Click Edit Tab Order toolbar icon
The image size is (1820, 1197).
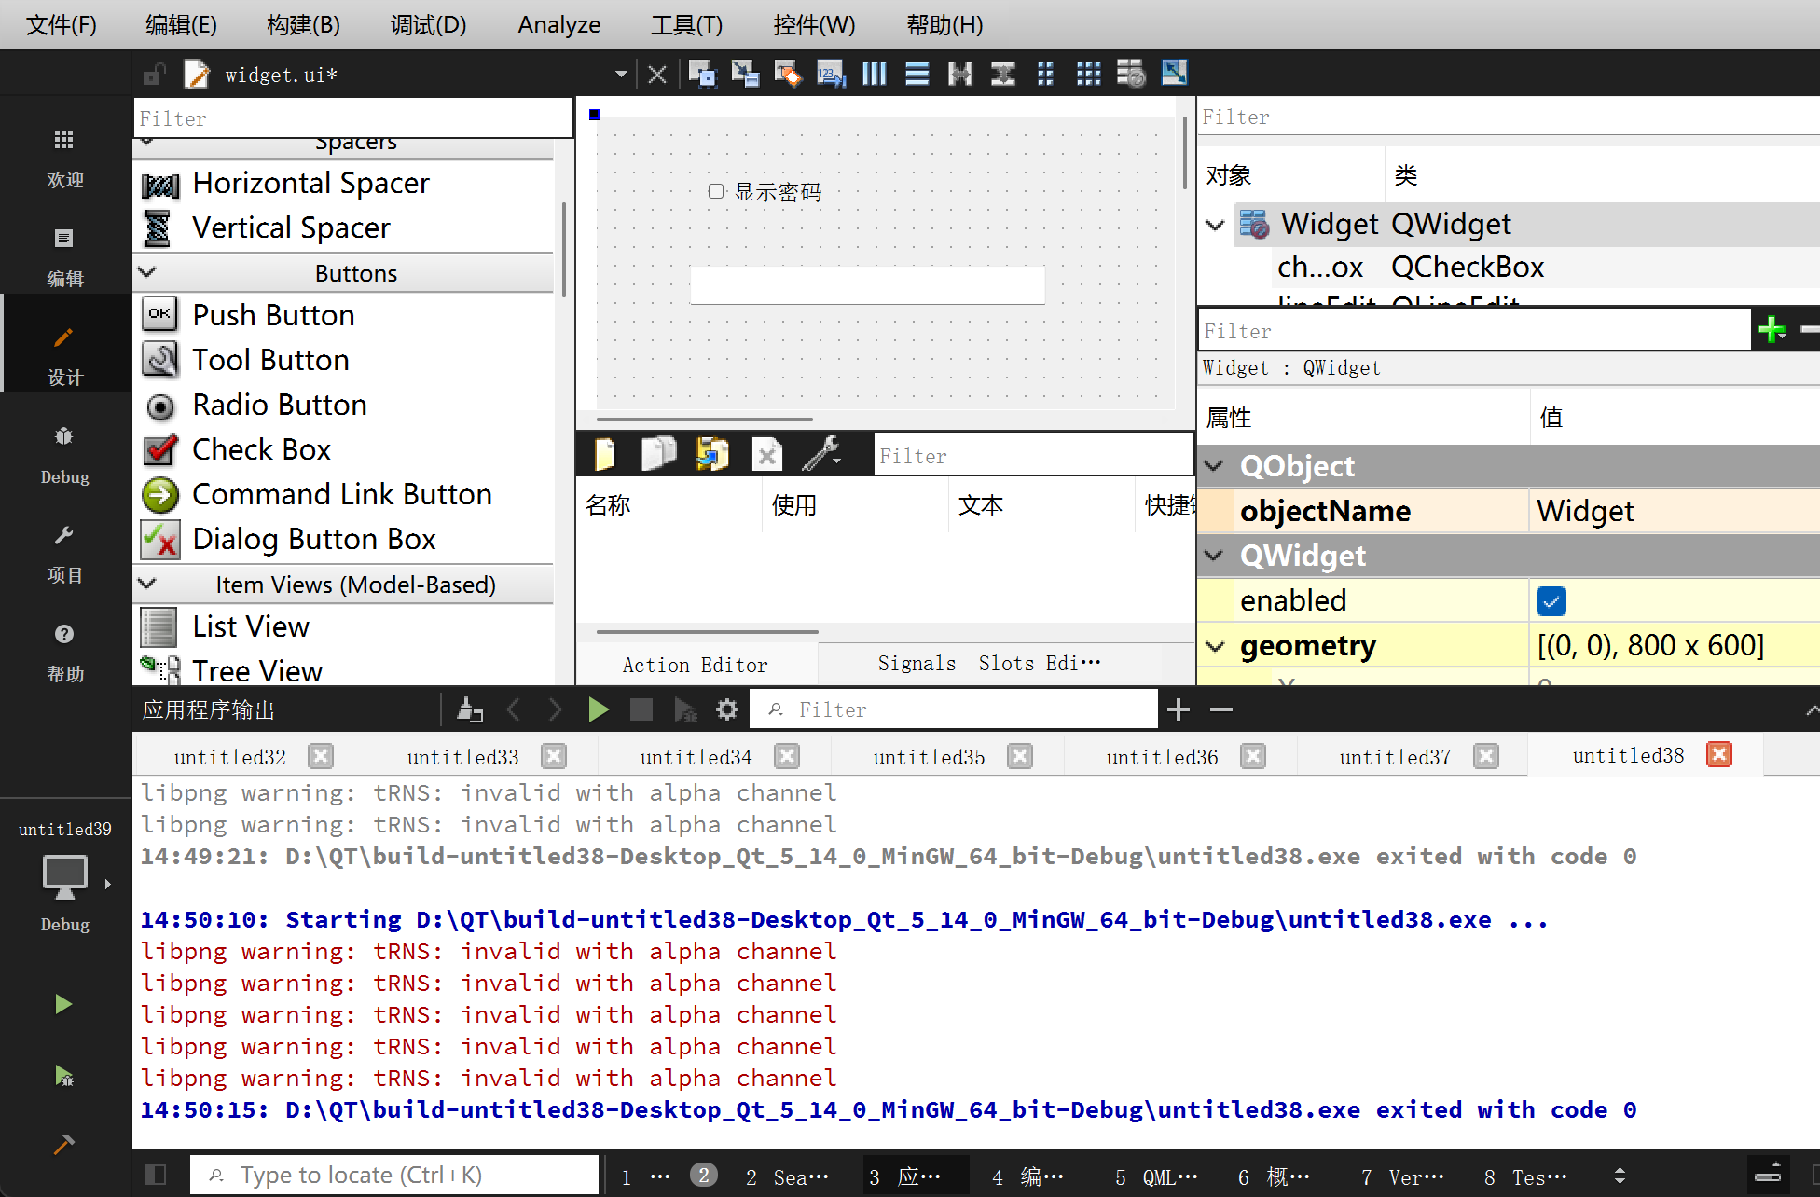830,74
